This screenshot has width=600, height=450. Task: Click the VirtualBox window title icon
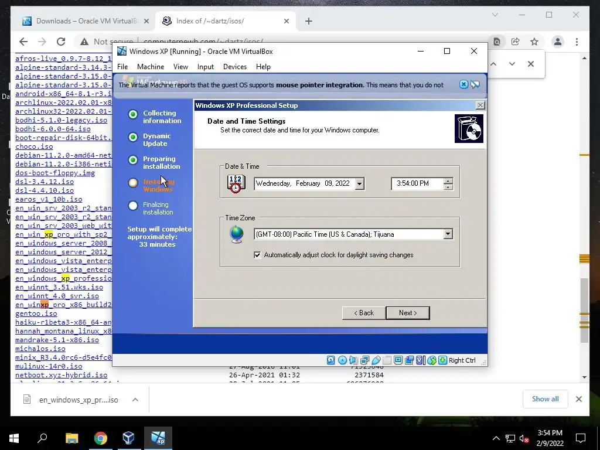122,52
